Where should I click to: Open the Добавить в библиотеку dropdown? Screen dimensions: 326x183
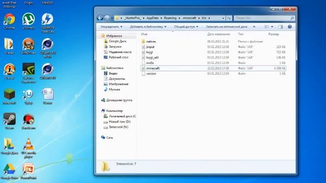148,27
